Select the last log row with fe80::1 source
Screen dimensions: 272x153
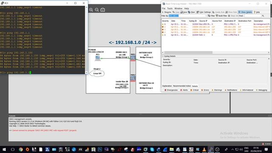tap(215, 35)
